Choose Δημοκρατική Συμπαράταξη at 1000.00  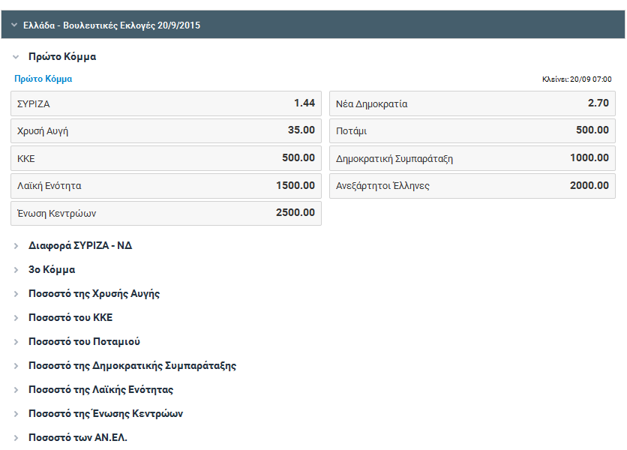pos(472,158)
